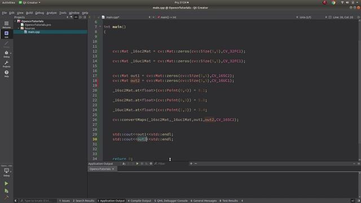The height and width of the screenshot is (203, 361).
Task: Collapse the Sources folder node
Action: tap(19, 28)
